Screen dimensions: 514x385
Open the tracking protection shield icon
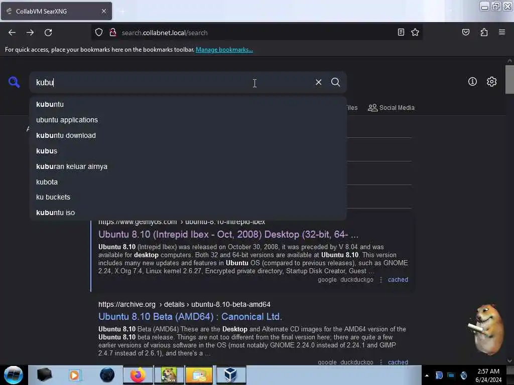coord(99,33)
